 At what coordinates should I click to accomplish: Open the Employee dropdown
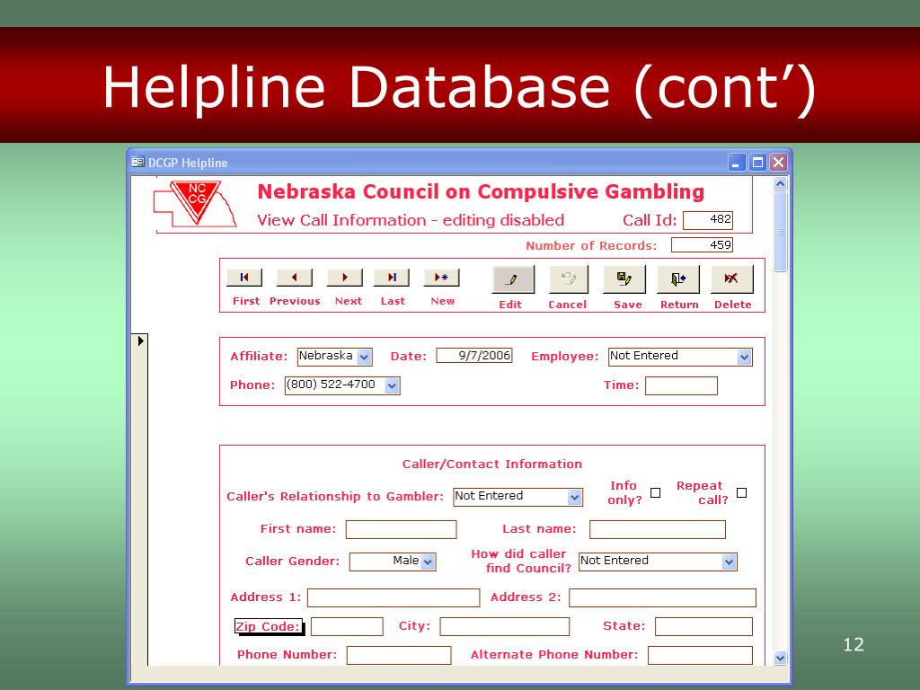(x=744, y=357)
